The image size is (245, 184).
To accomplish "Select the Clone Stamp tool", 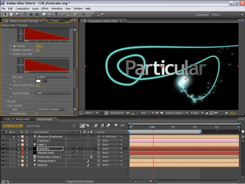I will 70,14.
